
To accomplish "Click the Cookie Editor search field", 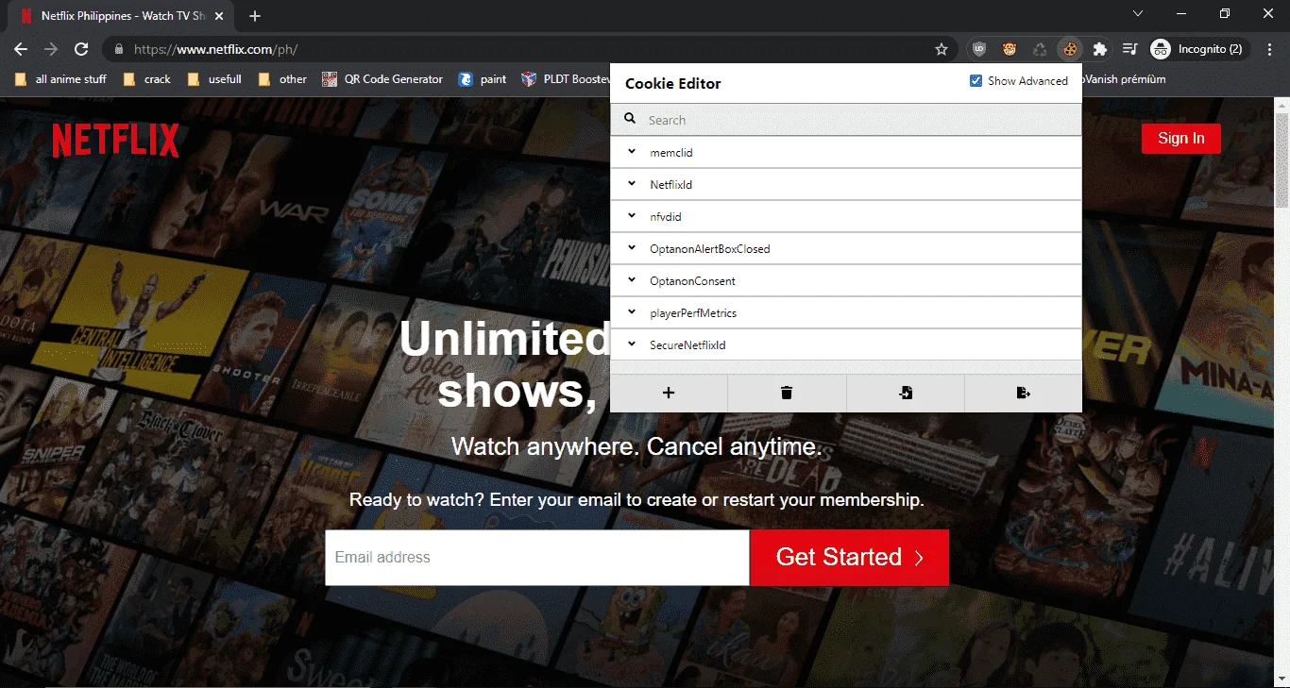I will click(846, 120).
